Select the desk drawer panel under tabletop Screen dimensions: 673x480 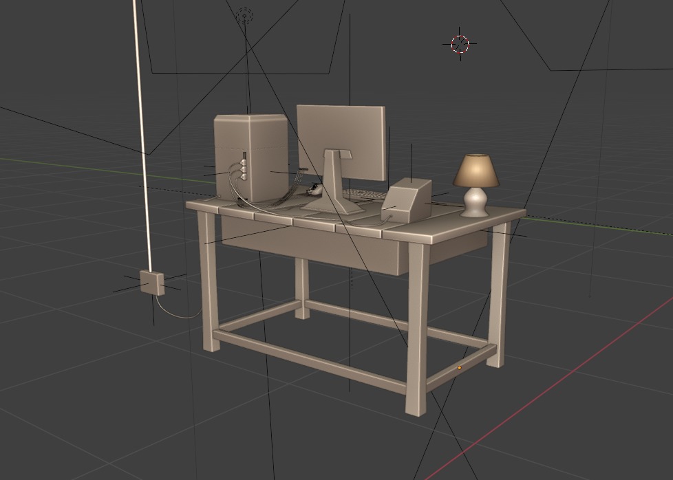click(x=313, y=246)
